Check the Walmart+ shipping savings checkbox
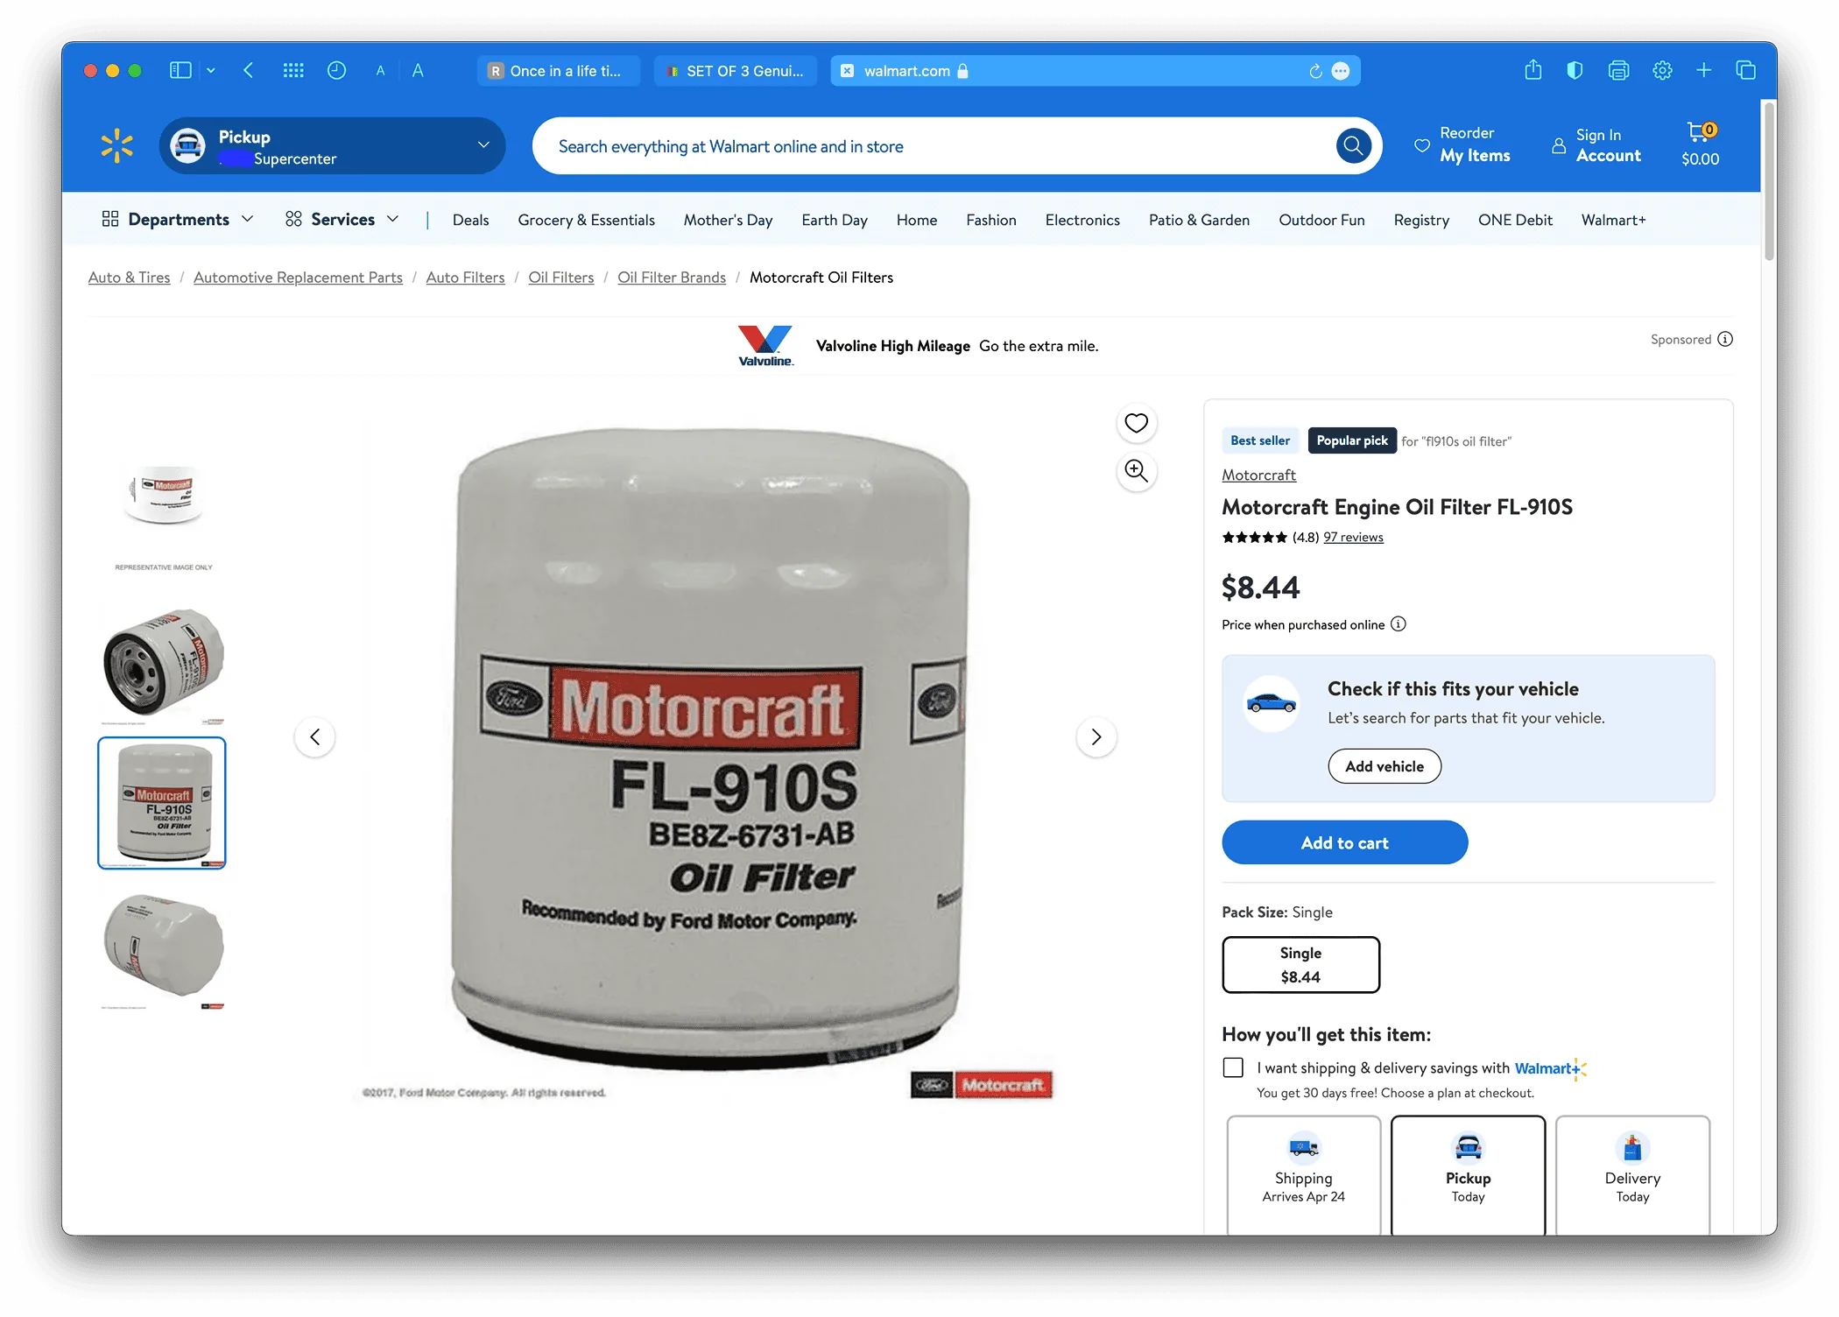 click(1233, 1067)
